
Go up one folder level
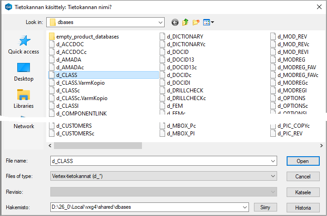coord(185,22)
